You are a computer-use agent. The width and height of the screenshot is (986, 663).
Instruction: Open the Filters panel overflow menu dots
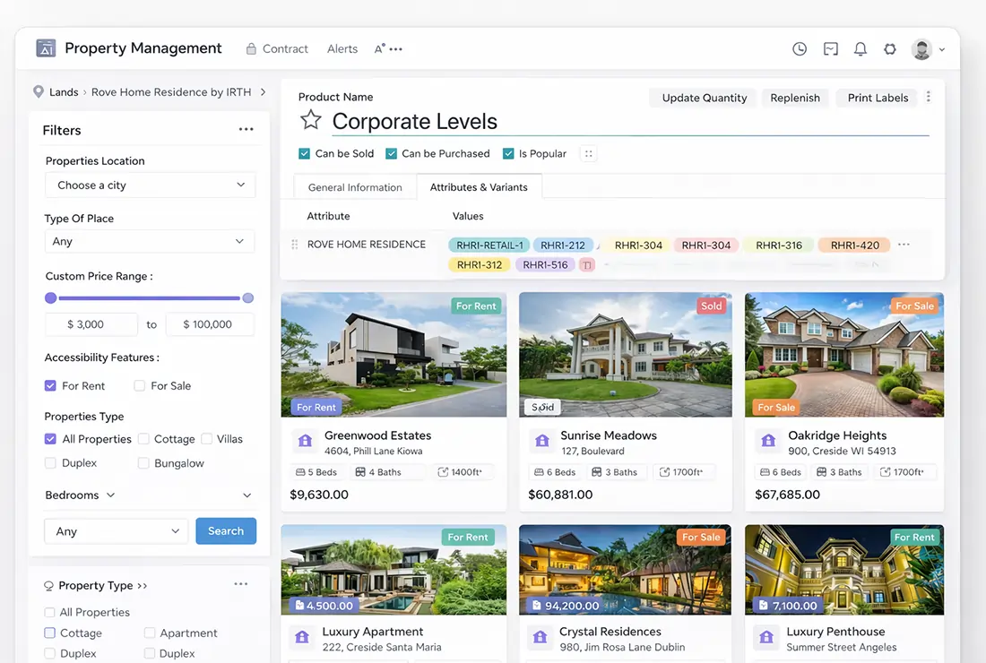point(246,129)
